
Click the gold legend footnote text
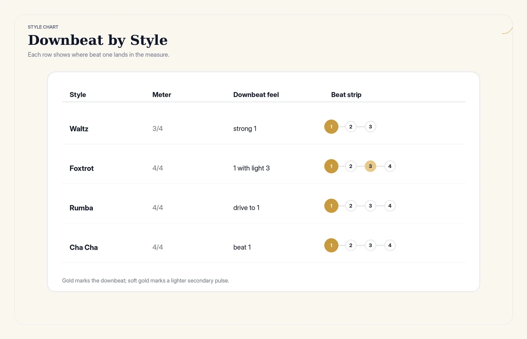[x=146, y=281]
